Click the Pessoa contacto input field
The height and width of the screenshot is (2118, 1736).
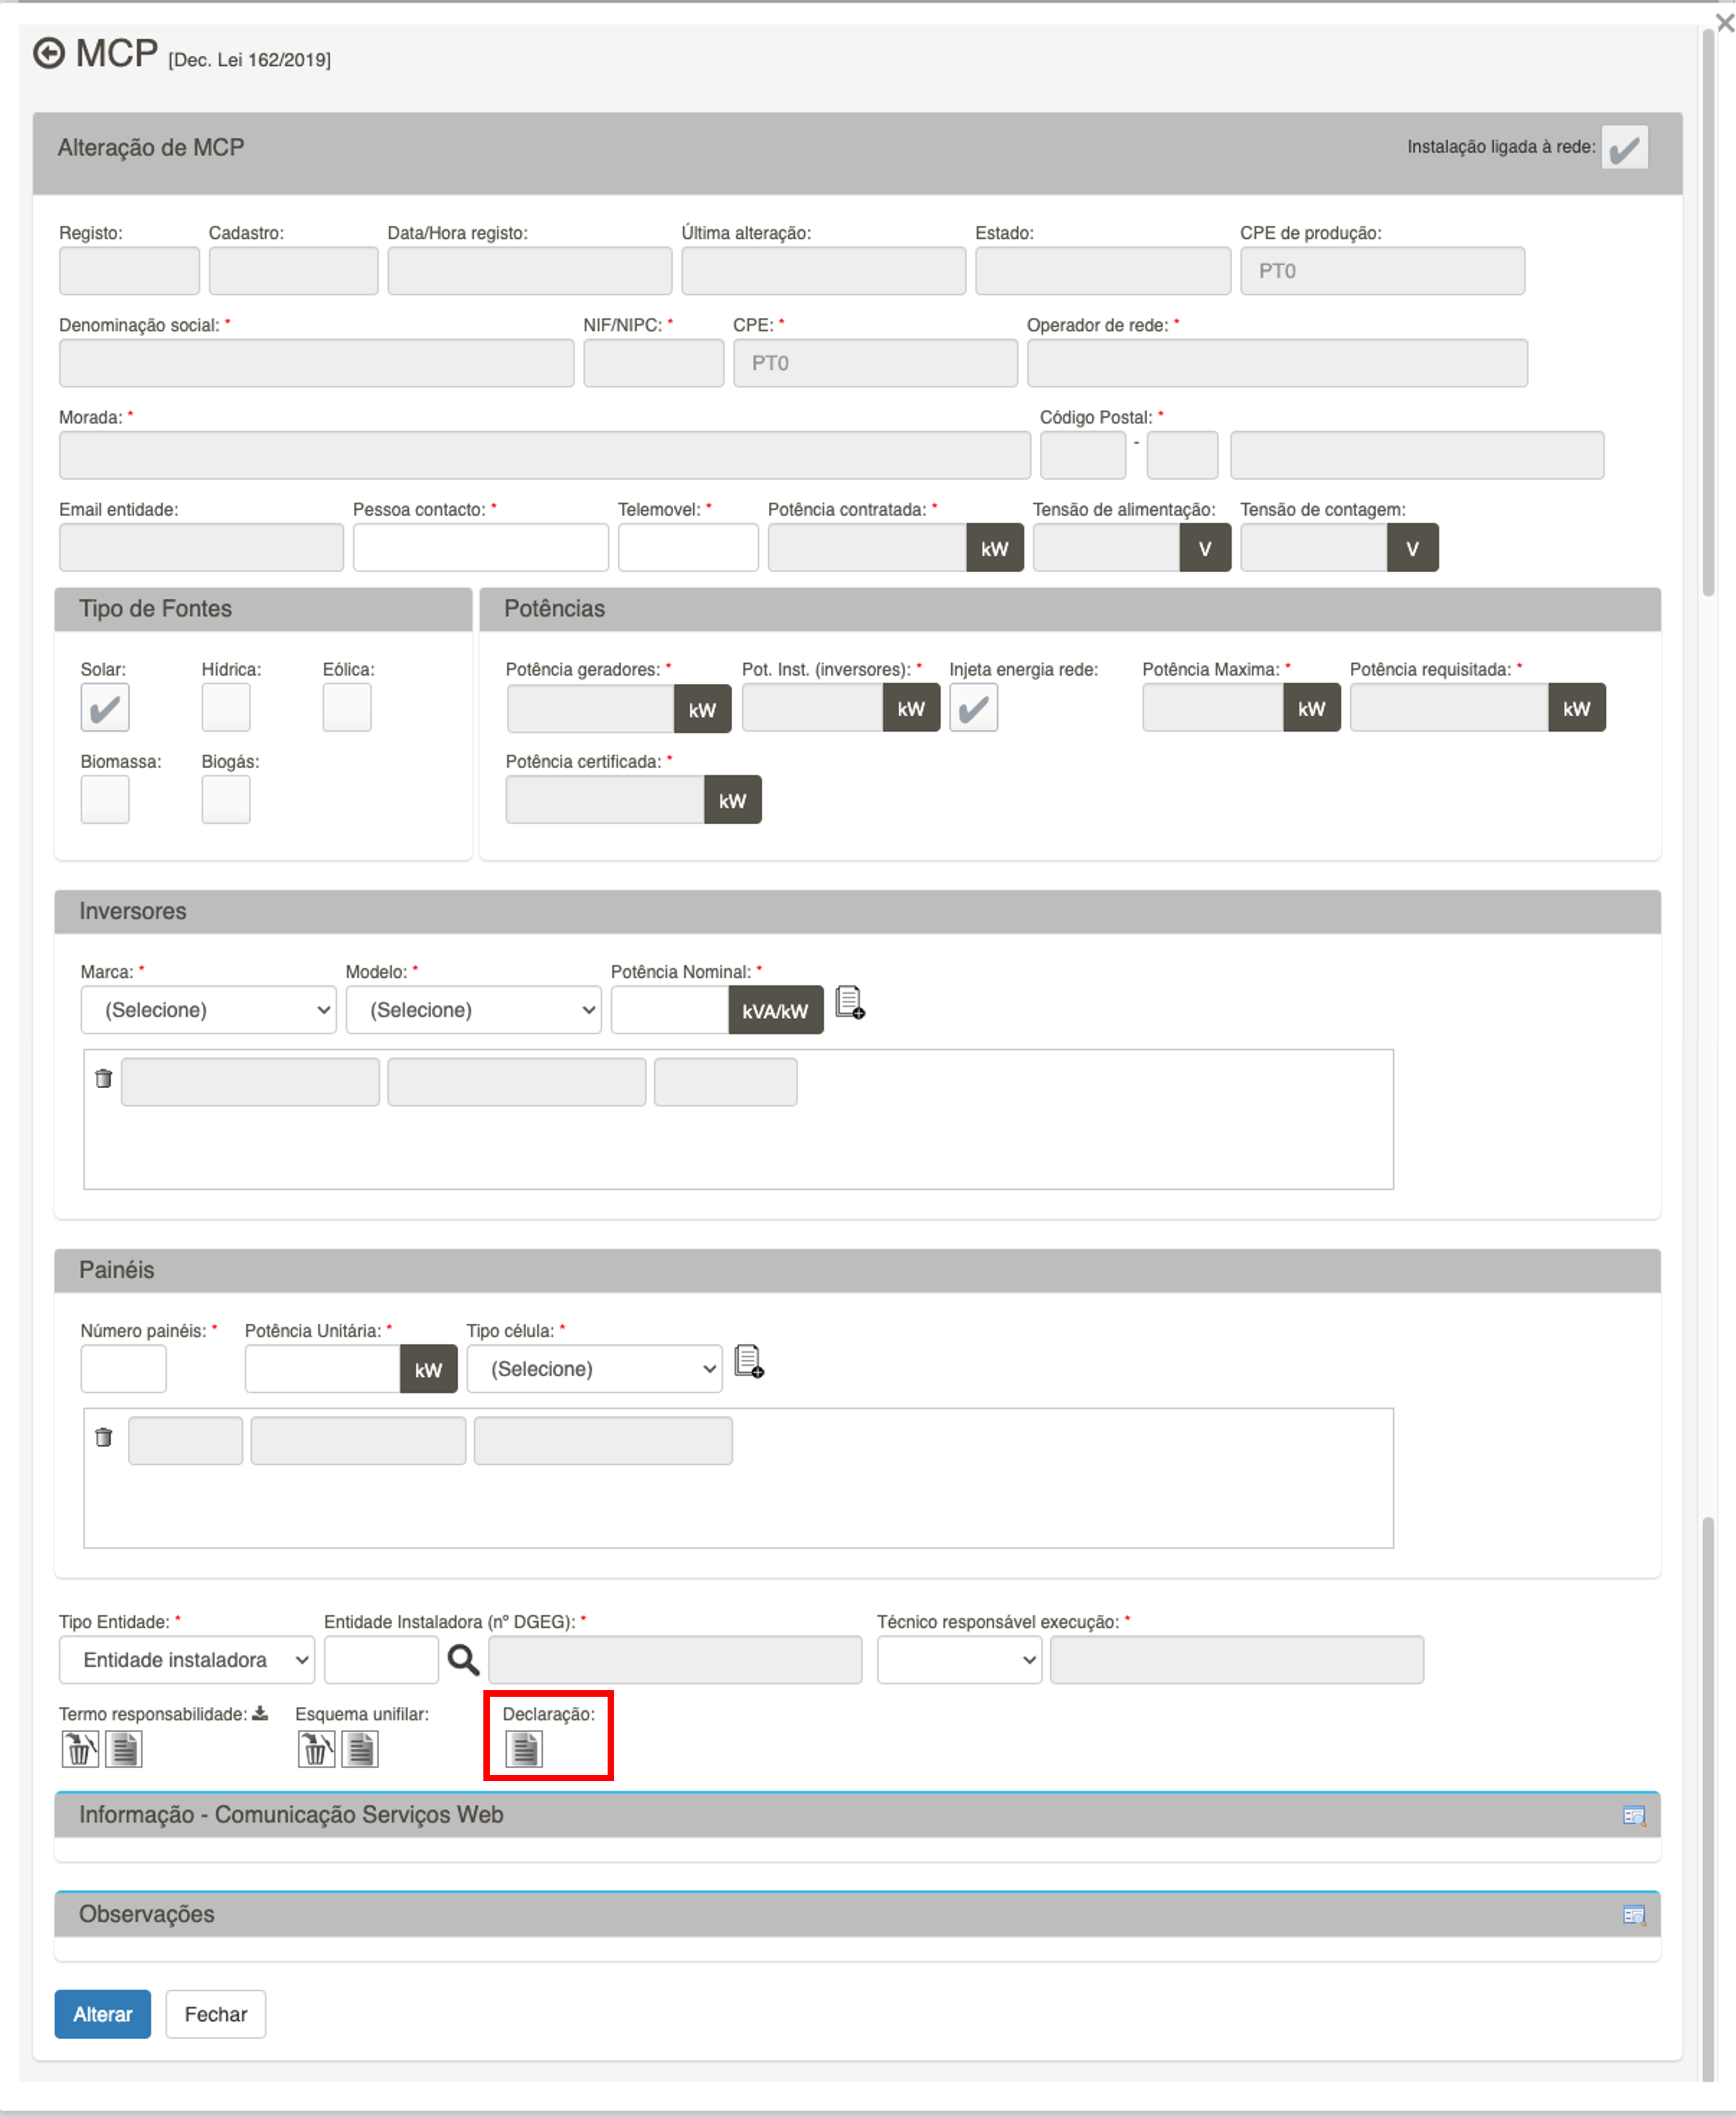tap(480, 548)
